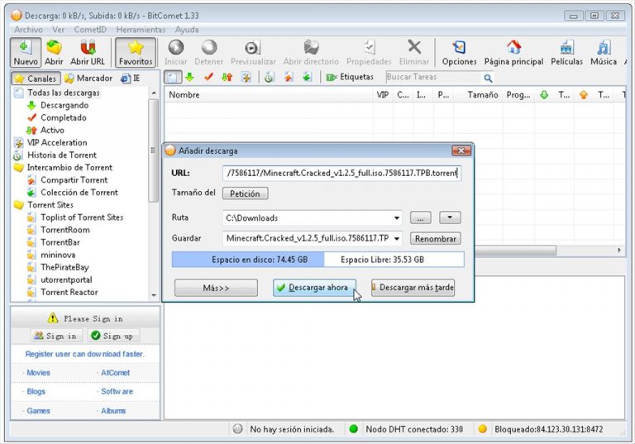Click the Nuevo toolbar button
This screenshot has height=444, width=635.
[x=26, y=53]
